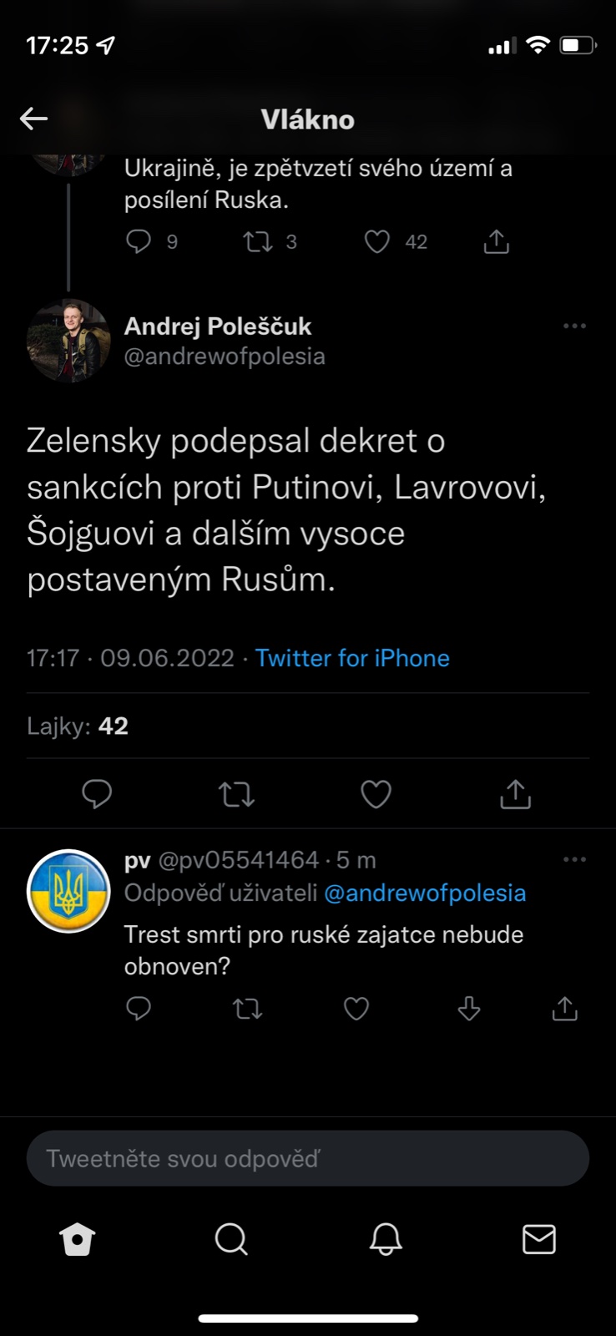616x1336 pixels.
Task: Reply to Andrej Poleščuk's main tweet
Action: click(97, 793)
